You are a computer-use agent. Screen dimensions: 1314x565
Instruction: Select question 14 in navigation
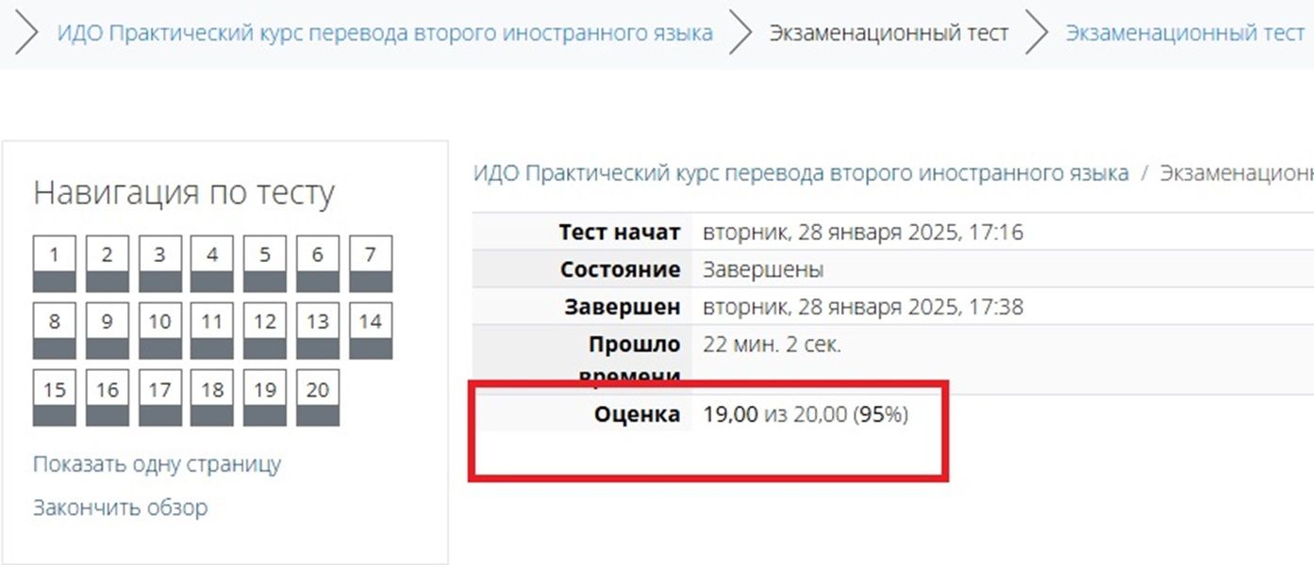(371, 331)
